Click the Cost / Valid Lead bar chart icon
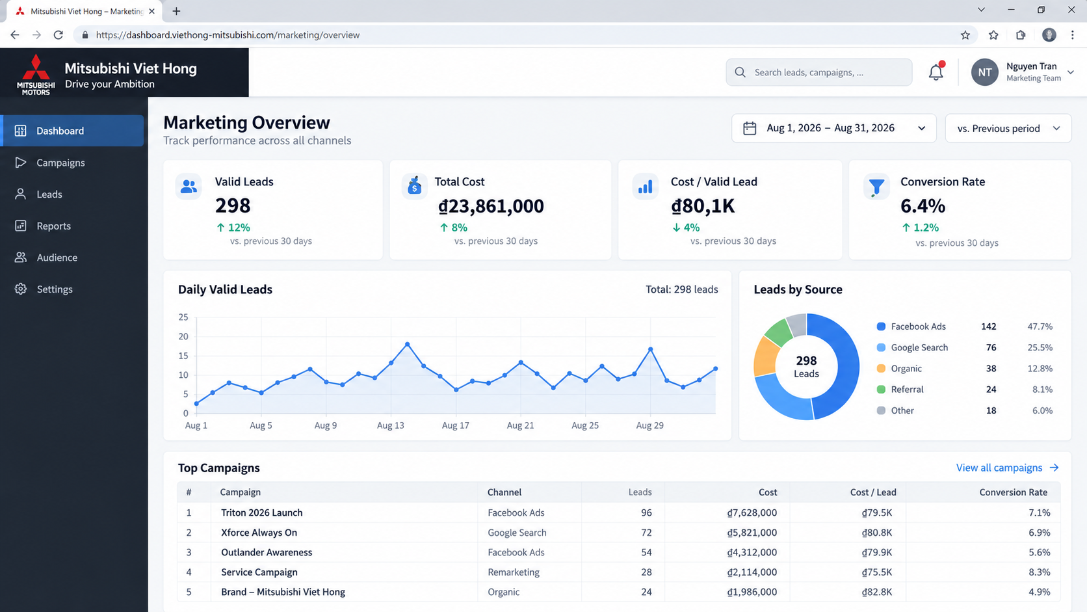The image size is (1087, 612). pos(645,187)
